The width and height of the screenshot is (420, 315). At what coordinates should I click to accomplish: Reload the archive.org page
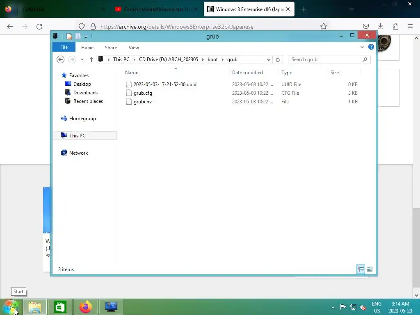39,27
